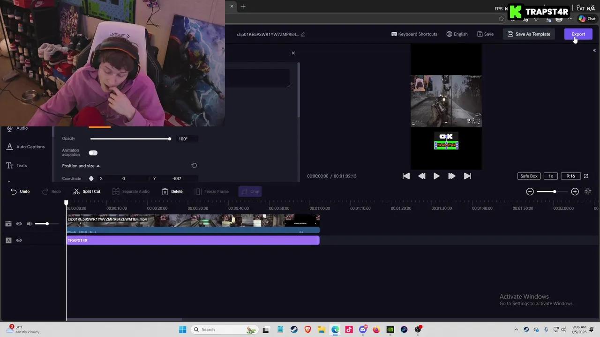Edit project name with the pencil icon
The image size is (600, 337).
tap(303, 34)
